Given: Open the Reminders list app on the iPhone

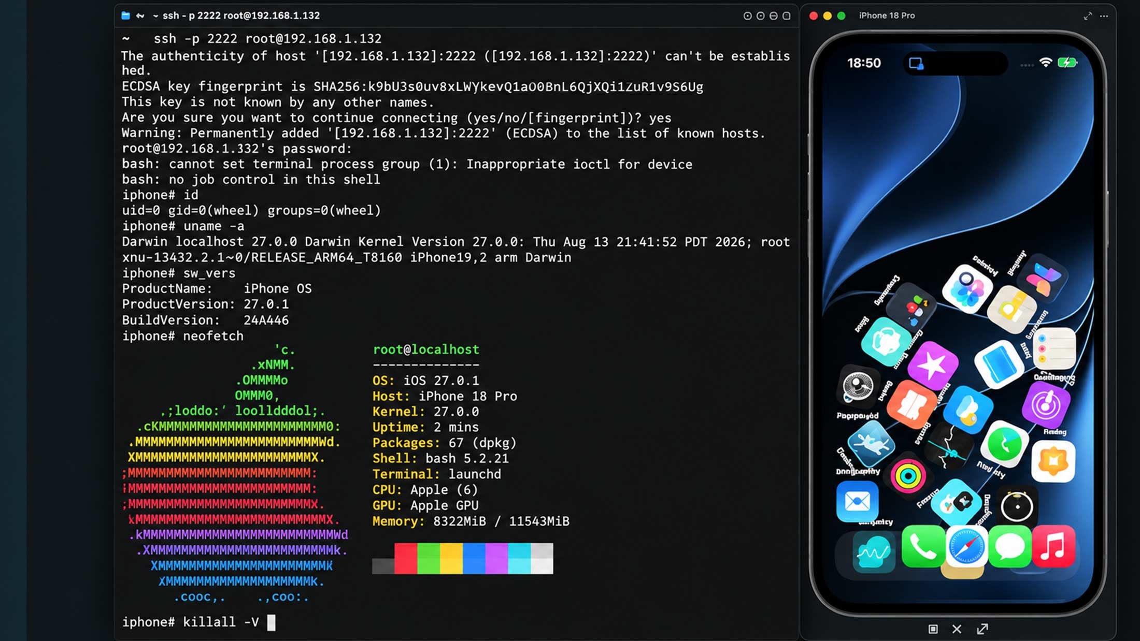Looking at the screenshot, I should 1053,348.
